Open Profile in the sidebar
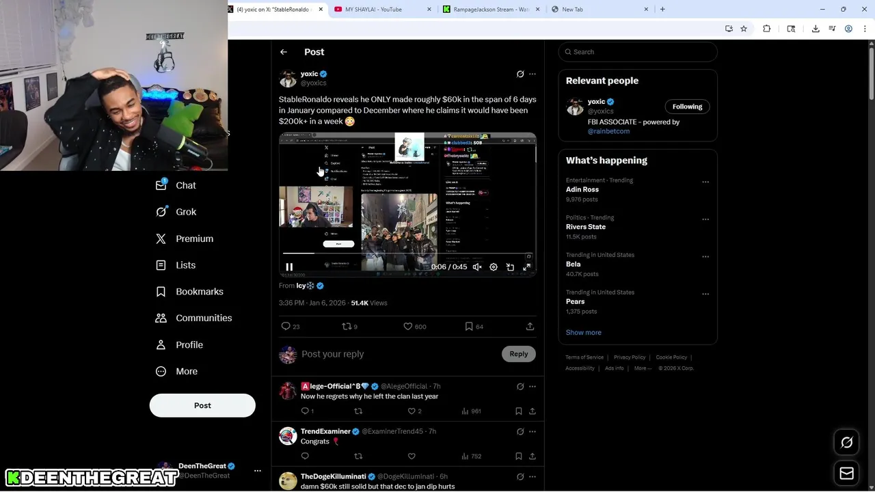This screenshot has height=492, width=875. pos(179,345)
